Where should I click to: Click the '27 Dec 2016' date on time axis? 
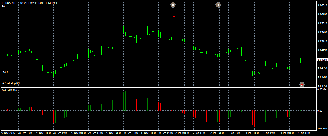pos(8,134)
